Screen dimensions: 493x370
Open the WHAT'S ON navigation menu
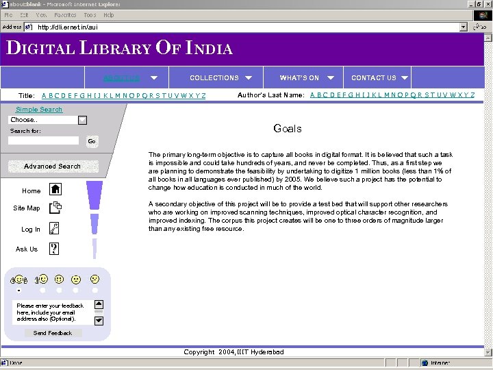(x=299, y=77)
